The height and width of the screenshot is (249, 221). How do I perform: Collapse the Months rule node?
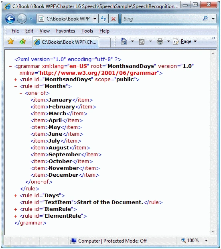pyautogui.click(x=16, y=86)
